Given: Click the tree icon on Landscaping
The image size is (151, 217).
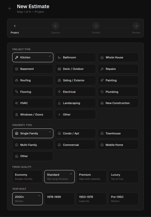Looking at the screenshot, I should pos(59,103).
